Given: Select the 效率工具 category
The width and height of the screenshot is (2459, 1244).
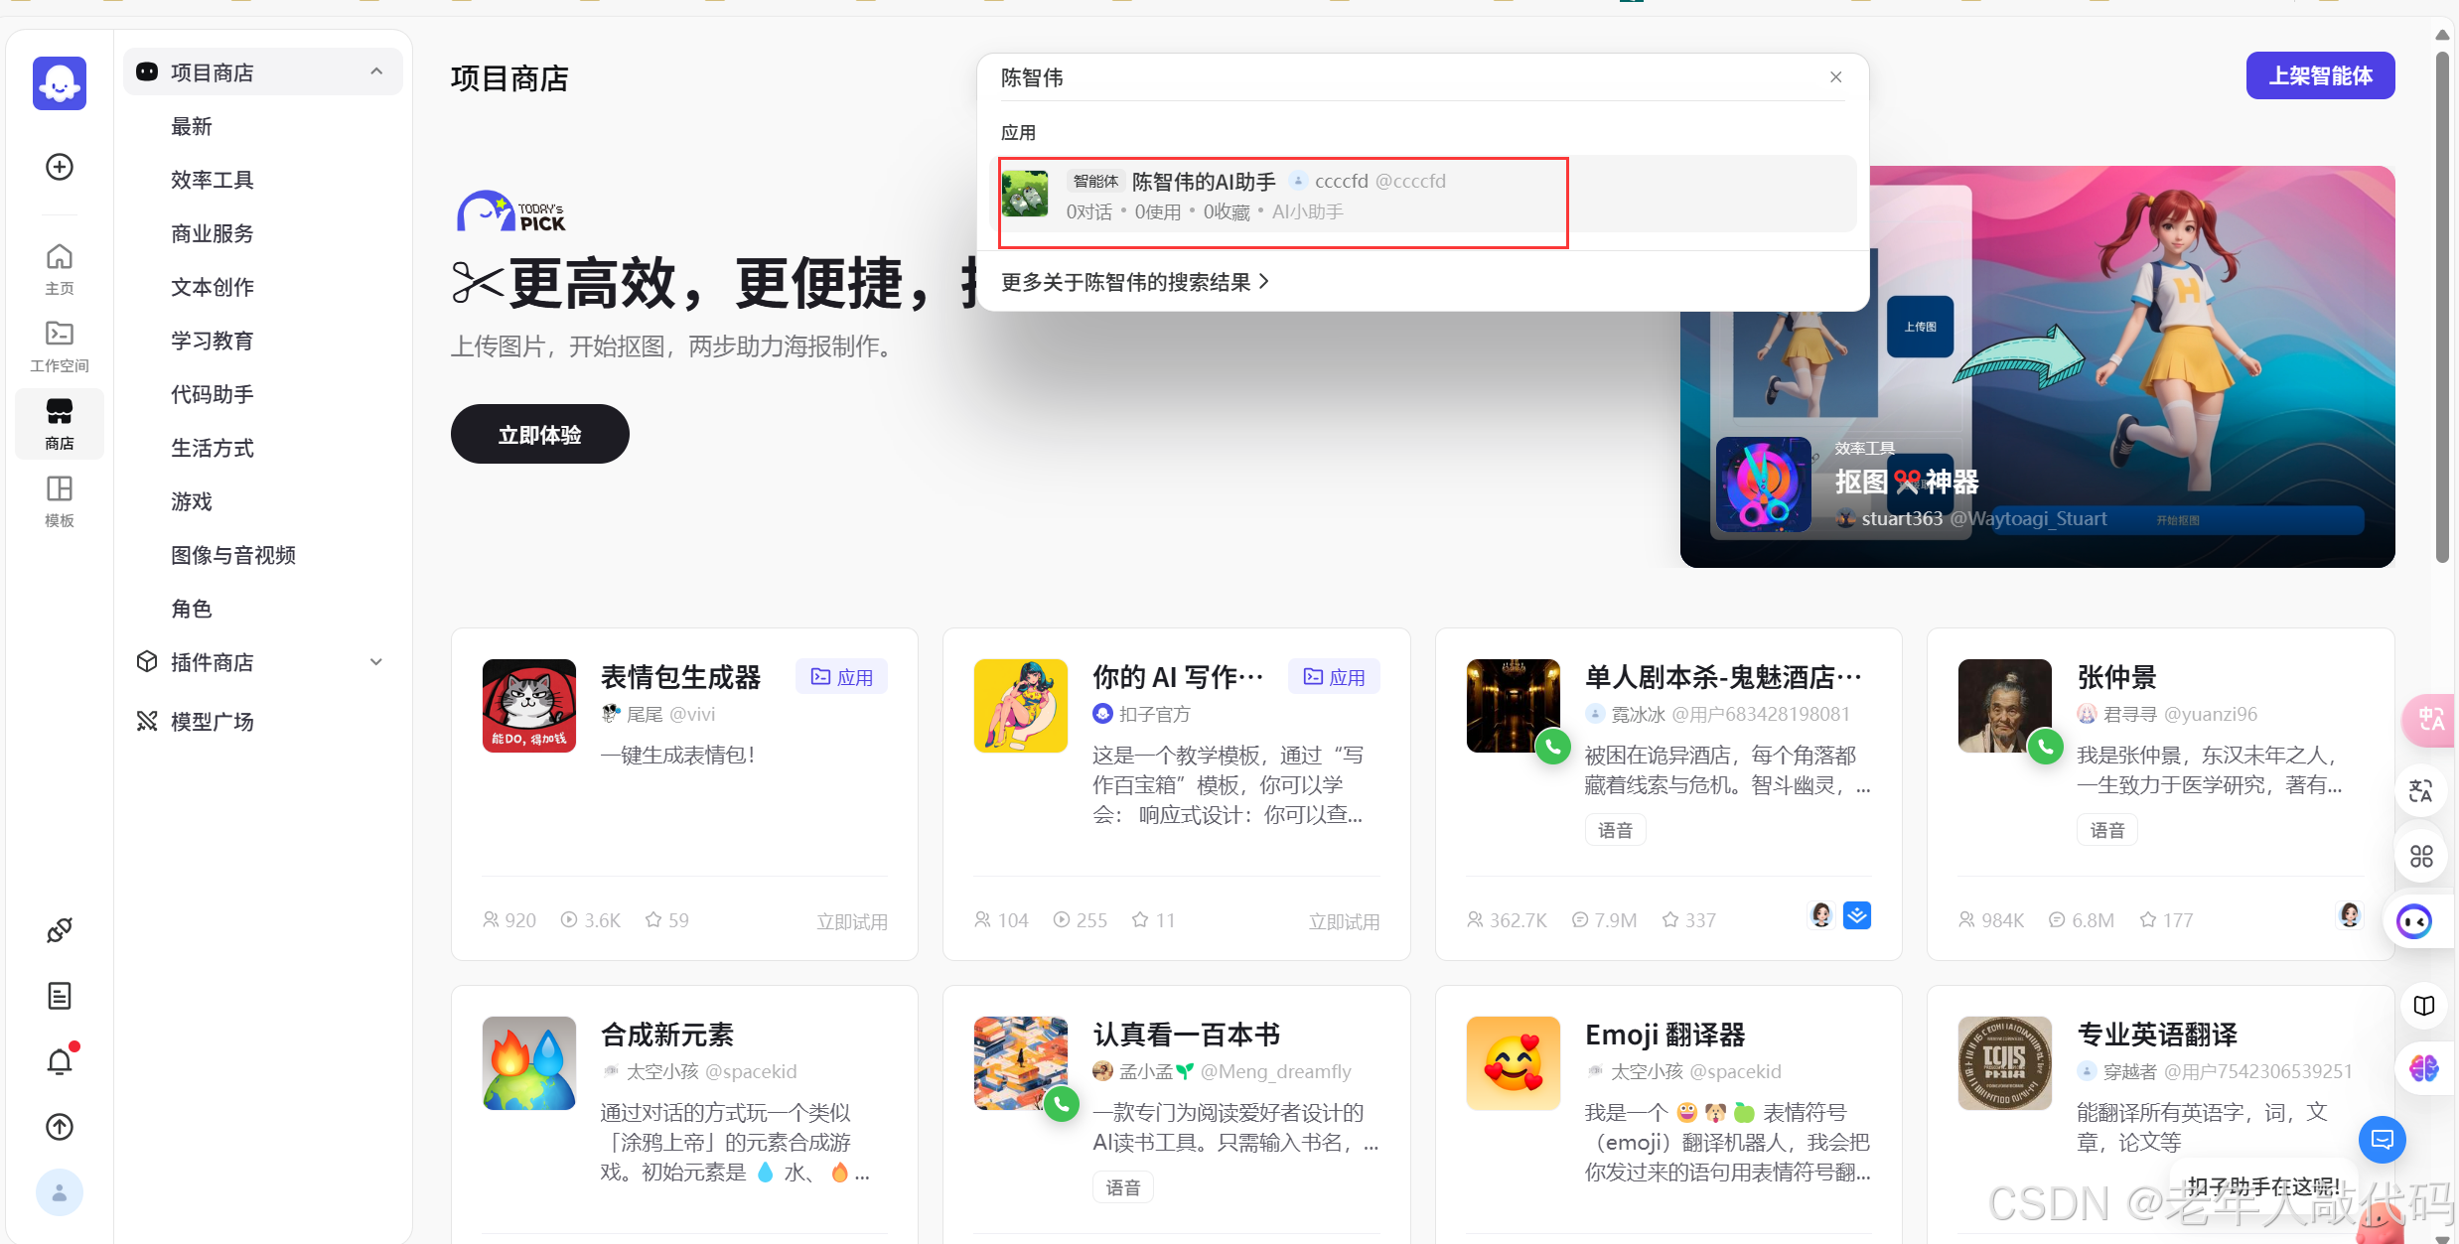Looking at the screenshot, I should pos(213,180).
